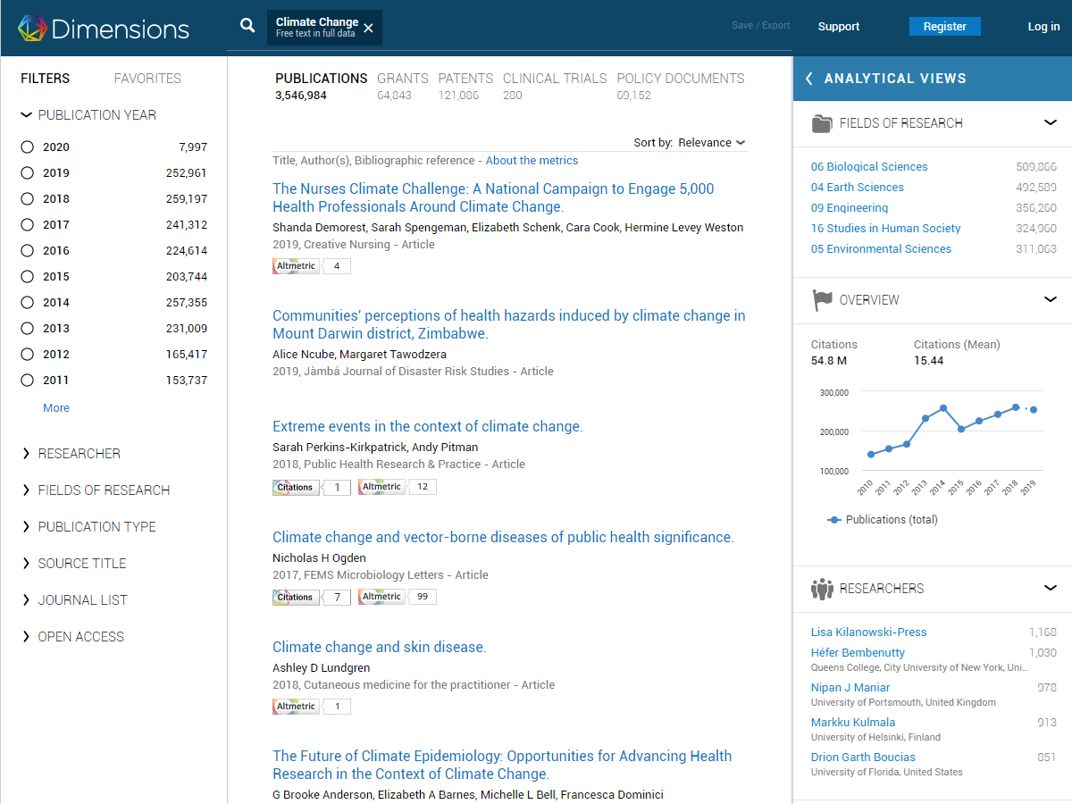This screenshot has height=804, width=1072.
Task: Collapse Analytical Views with back chevron
Action: [809, 79]
